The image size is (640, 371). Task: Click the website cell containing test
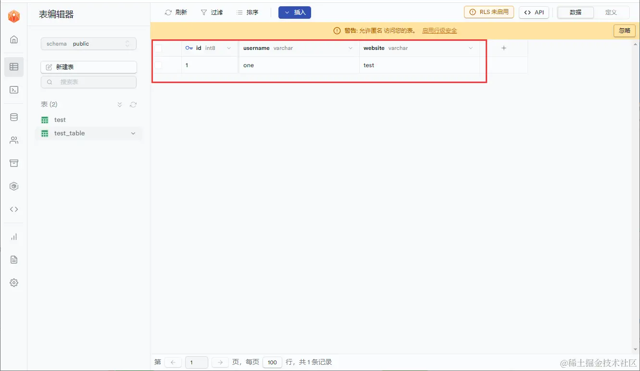(x=419, y=65)
